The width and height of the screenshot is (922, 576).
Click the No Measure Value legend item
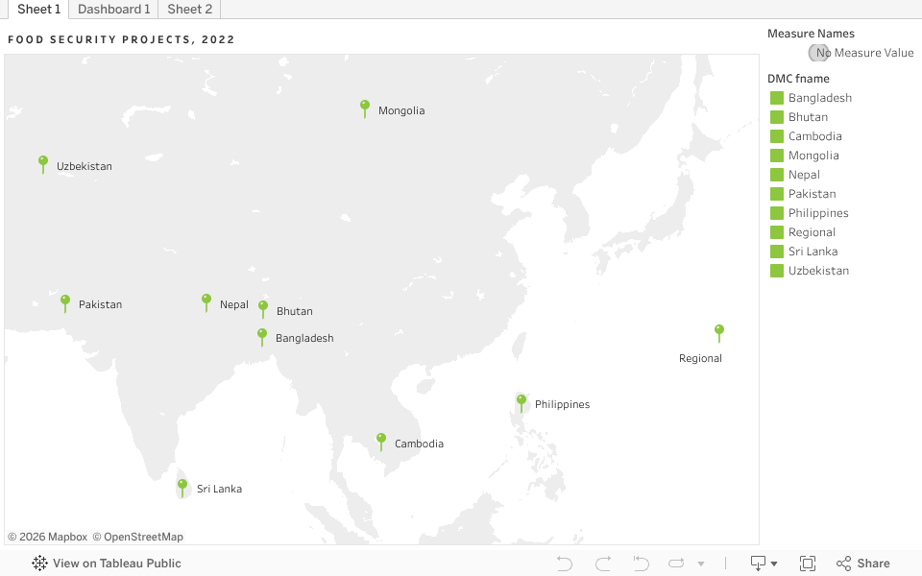[861, 53]
